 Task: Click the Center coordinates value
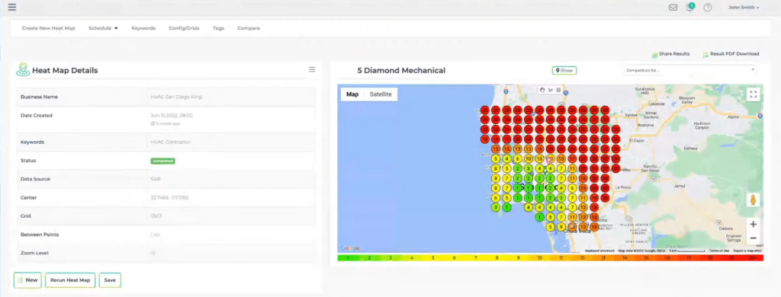[169, 198]
